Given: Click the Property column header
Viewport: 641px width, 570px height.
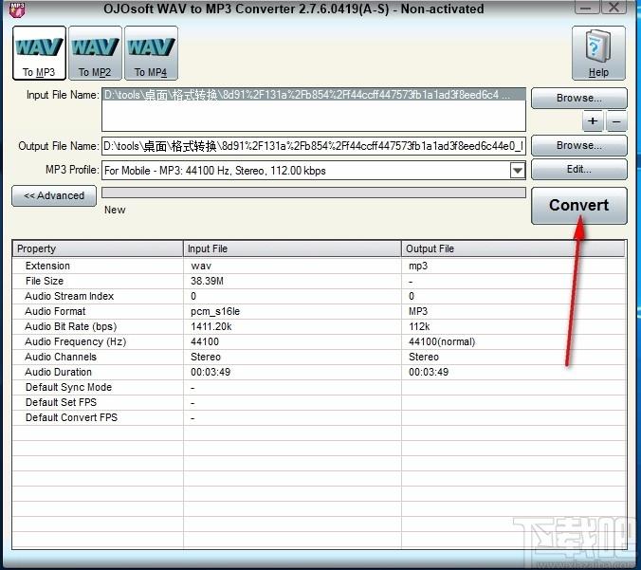Looking at the screenshot, I should [98, 248].
